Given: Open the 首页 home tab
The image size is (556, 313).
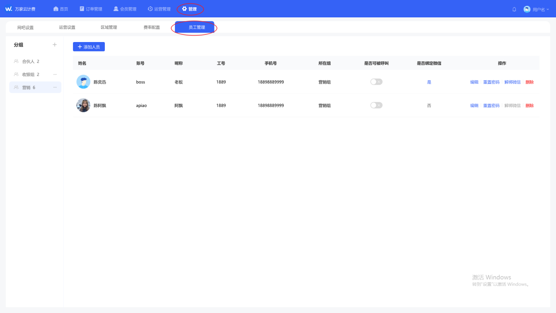Looking at the screenshot, I should [61, 9].
